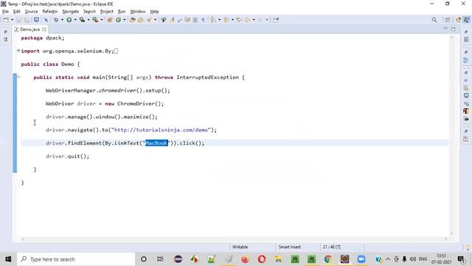
Task: Open the Project menu
Action: coord(106,12)
